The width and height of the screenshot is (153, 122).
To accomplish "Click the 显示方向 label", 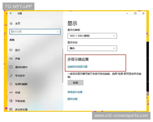I will pyautogui.click(x=72, y=42).
